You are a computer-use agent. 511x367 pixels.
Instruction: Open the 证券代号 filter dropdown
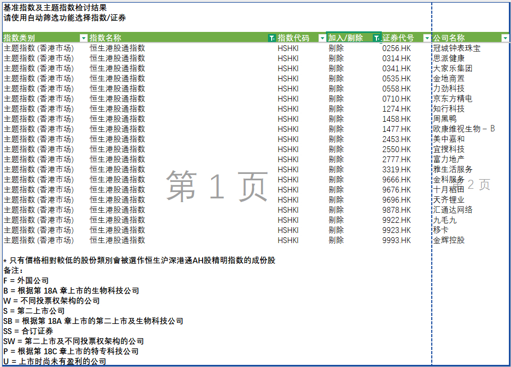coord(427,38)
